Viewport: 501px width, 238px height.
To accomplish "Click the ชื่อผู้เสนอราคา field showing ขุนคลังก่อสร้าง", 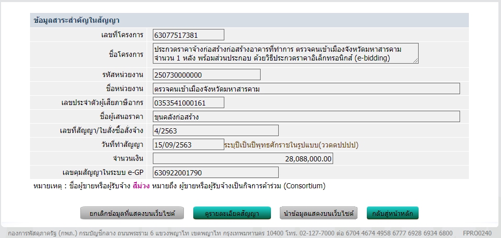I will 306,116.
